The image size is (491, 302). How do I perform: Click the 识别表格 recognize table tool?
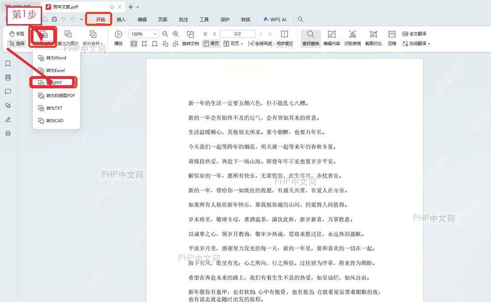[x=353, y=38]
